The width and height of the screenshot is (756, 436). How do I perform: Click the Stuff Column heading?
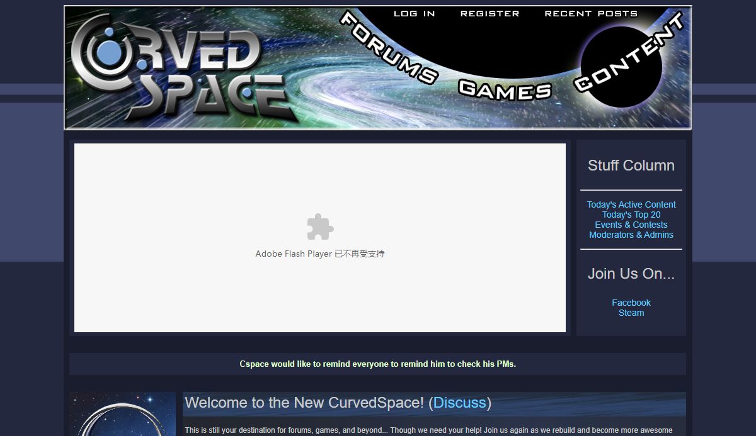(x=631, y=165)
